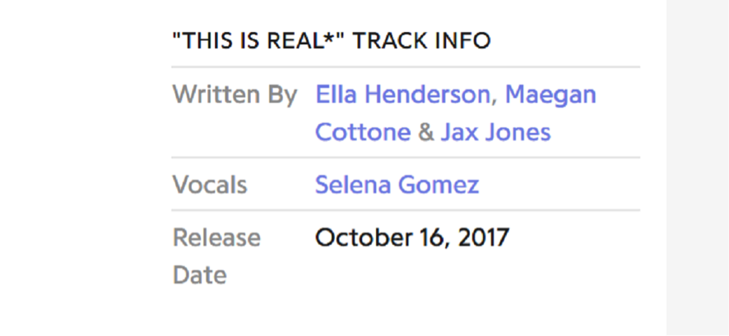Open the Jax Jones writer link
This screenshot has height=336, width=729.
point(495,132)
